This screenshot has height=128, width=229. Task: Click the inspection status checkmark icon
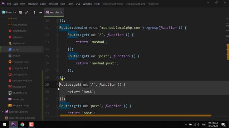click(228, 18)
